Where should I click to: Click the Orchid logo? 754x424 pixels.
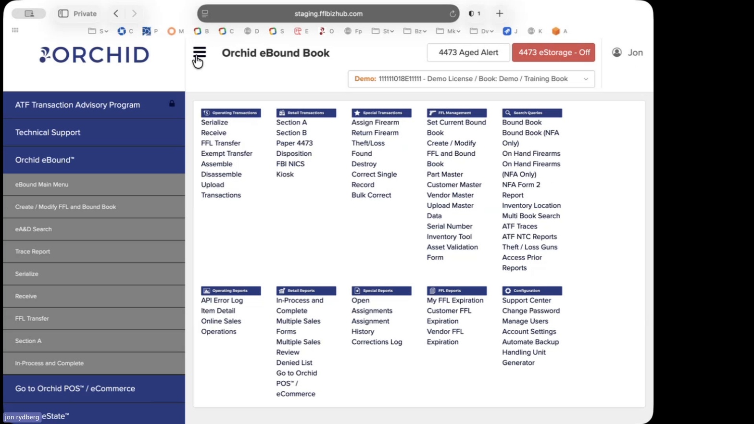pyautogui.click(x=94, y=55)
